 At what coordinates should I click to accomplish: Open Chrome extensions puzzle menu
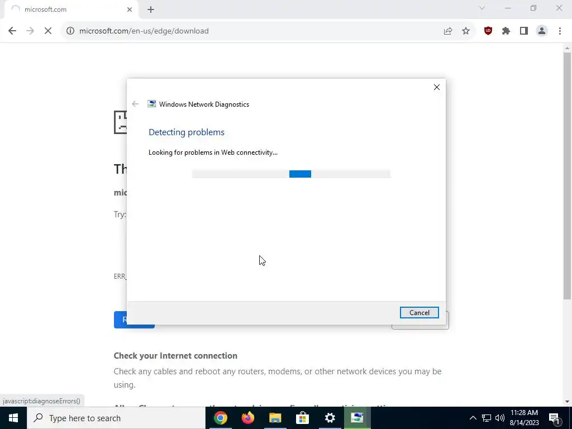[x=506, y=31]
